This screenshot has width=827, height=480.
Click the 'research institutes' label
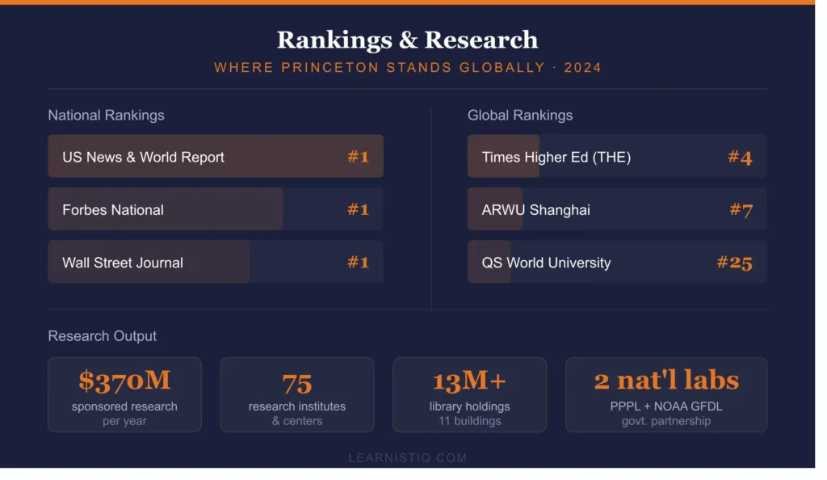point(297,406)
